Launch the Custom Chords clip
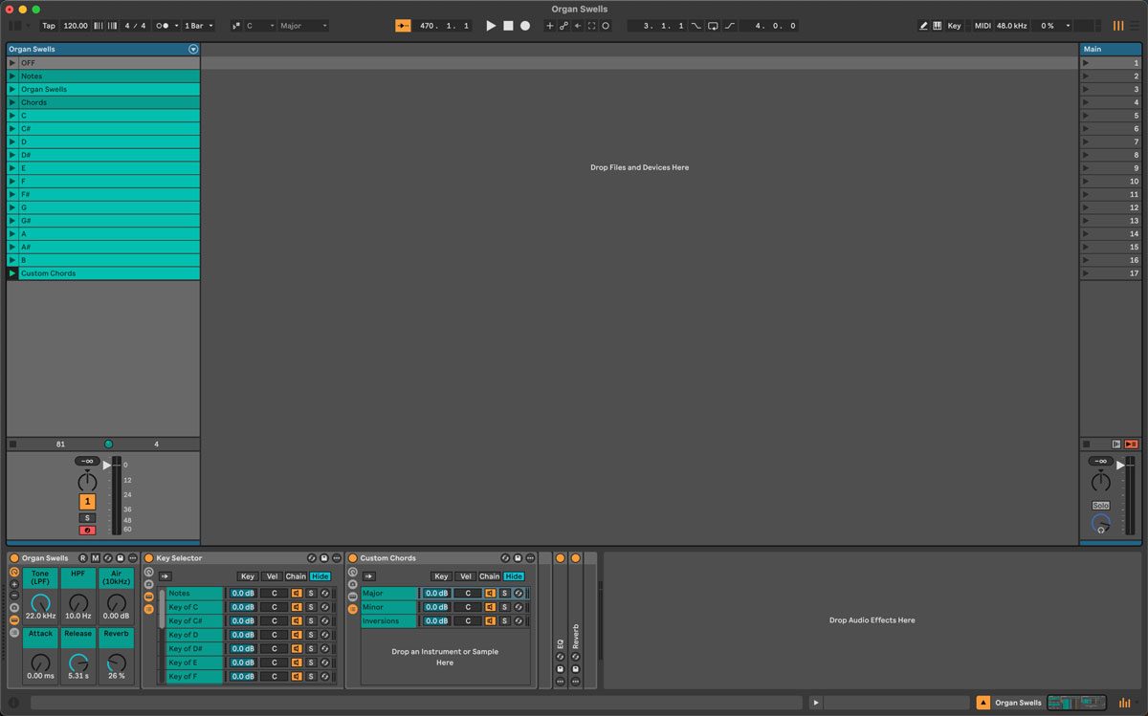This screenshot has width=1148, height=716. (x=12, y=273)
